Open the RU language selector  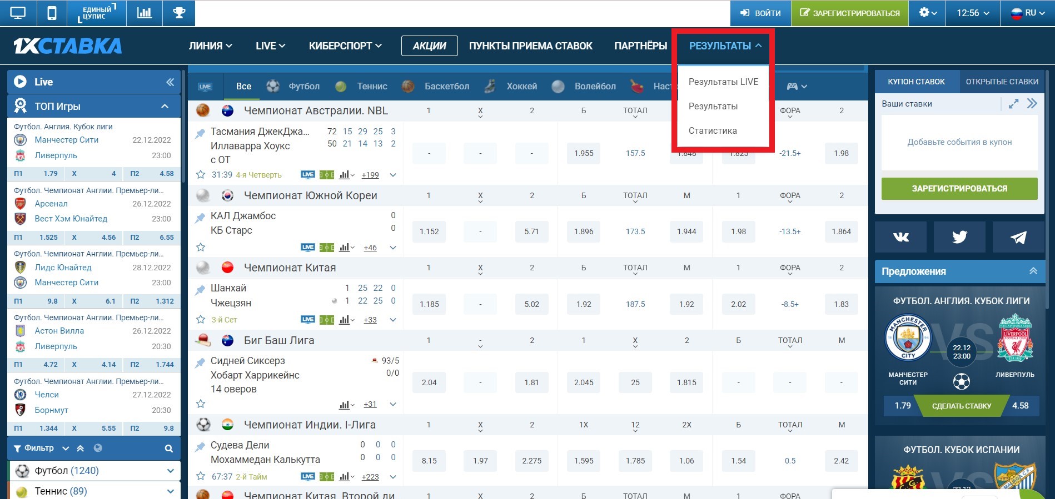click(x=1027, y=13)
